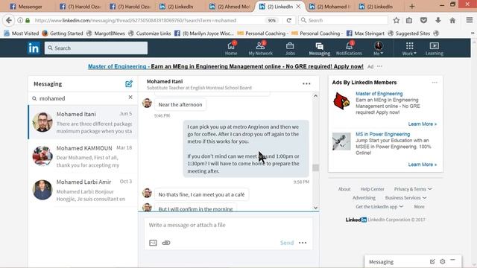Open the Notifications bell icon

tap(349, 48)
